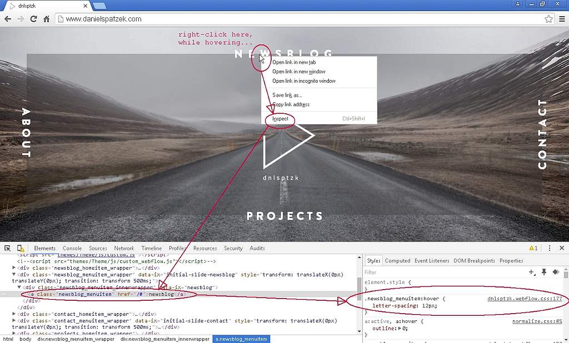Click the a.newsblog_menuitem breadcrumb
The width and height of the screenshot is (569, 343).
point(241,339)
